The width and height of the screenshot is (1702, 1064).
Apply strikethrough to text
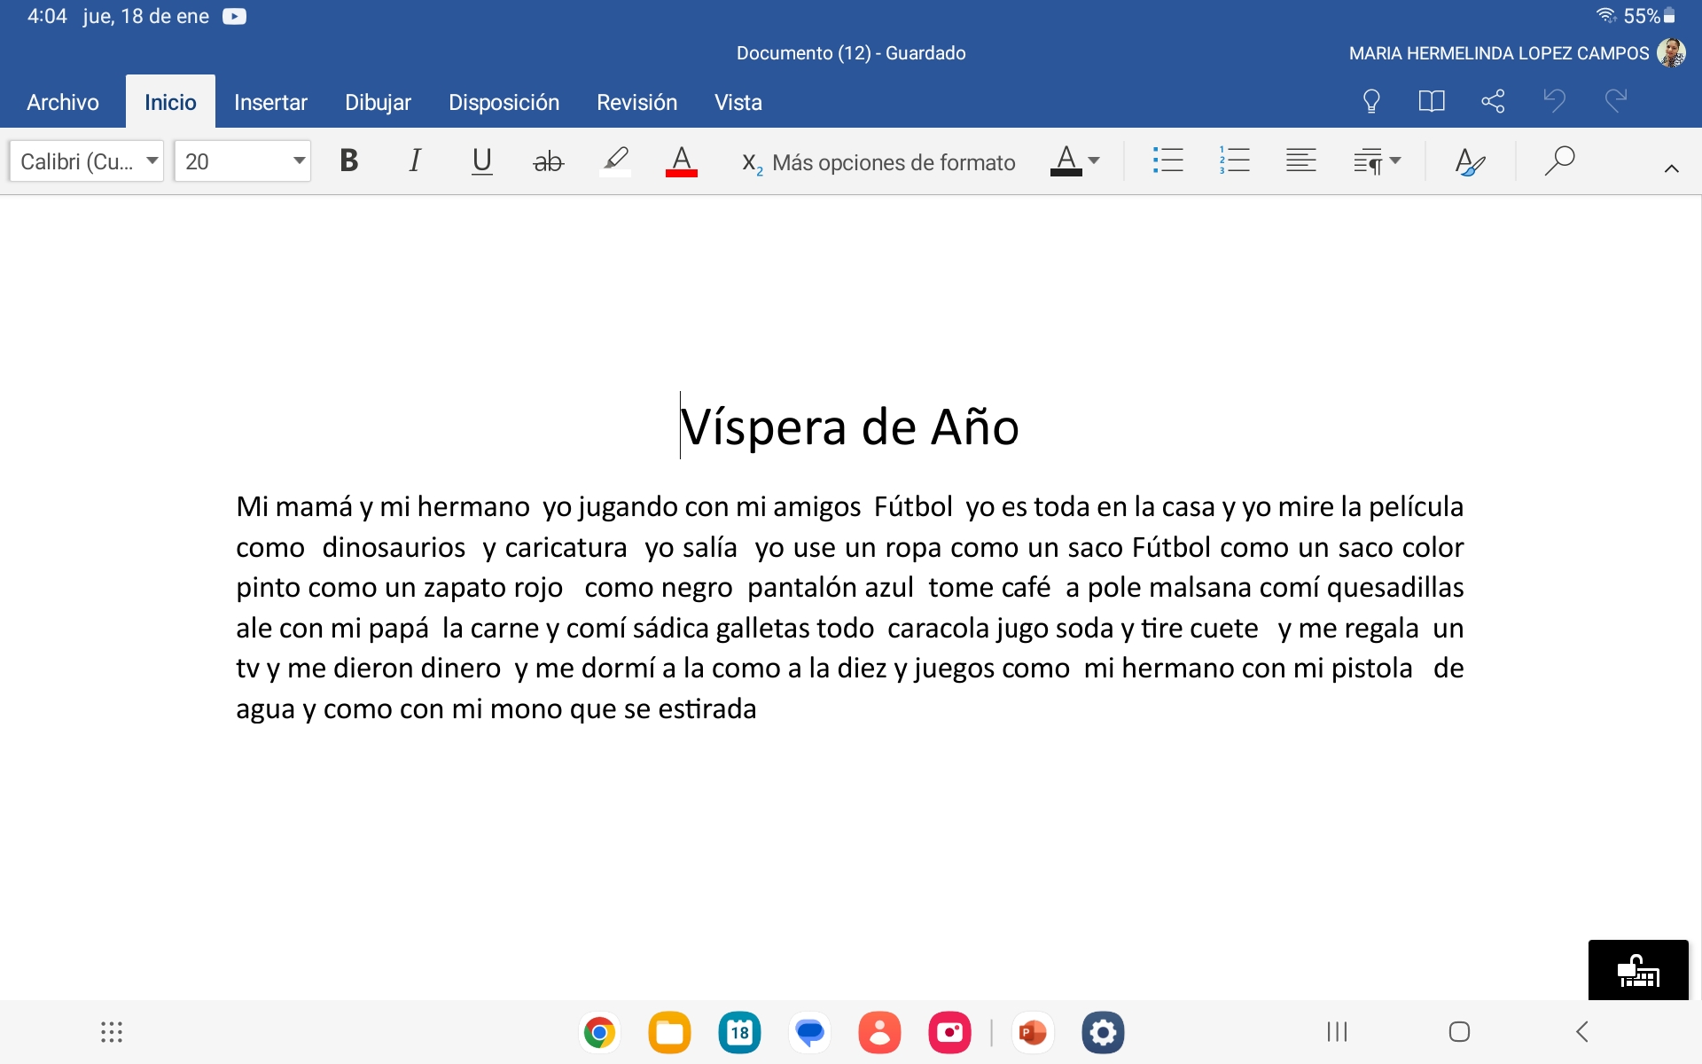548,161
